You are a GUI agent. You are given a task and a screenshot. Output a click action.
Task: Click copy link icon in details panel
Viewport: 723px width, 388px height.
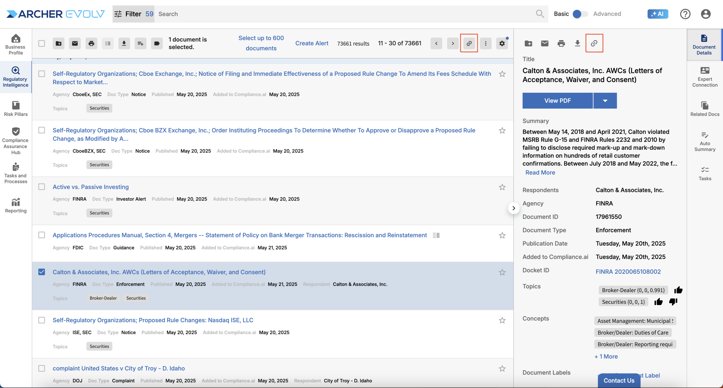594,43
